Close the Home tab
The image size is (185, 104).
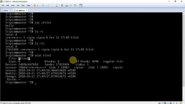(x=10, y=10)
